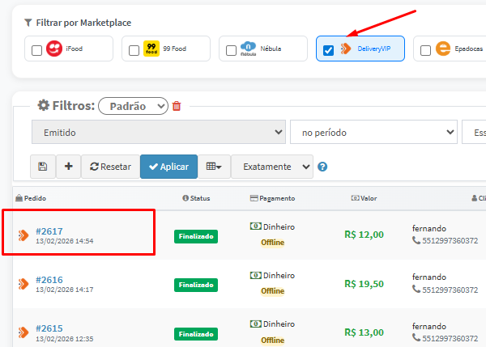Toggle the Epedocas marketplace checkbox

point(426,50)
